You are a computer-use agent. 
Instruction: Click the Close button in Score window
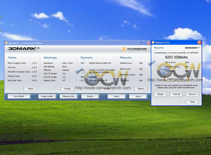[x=192, y=102]
